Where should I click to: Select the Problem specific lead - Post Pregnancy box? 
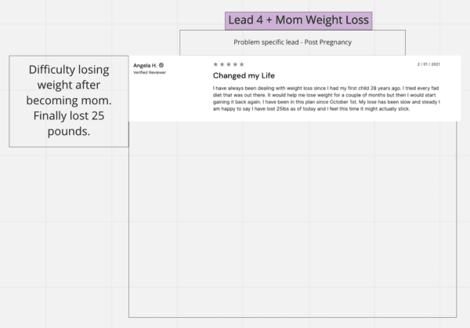click(x=292, y=42)
